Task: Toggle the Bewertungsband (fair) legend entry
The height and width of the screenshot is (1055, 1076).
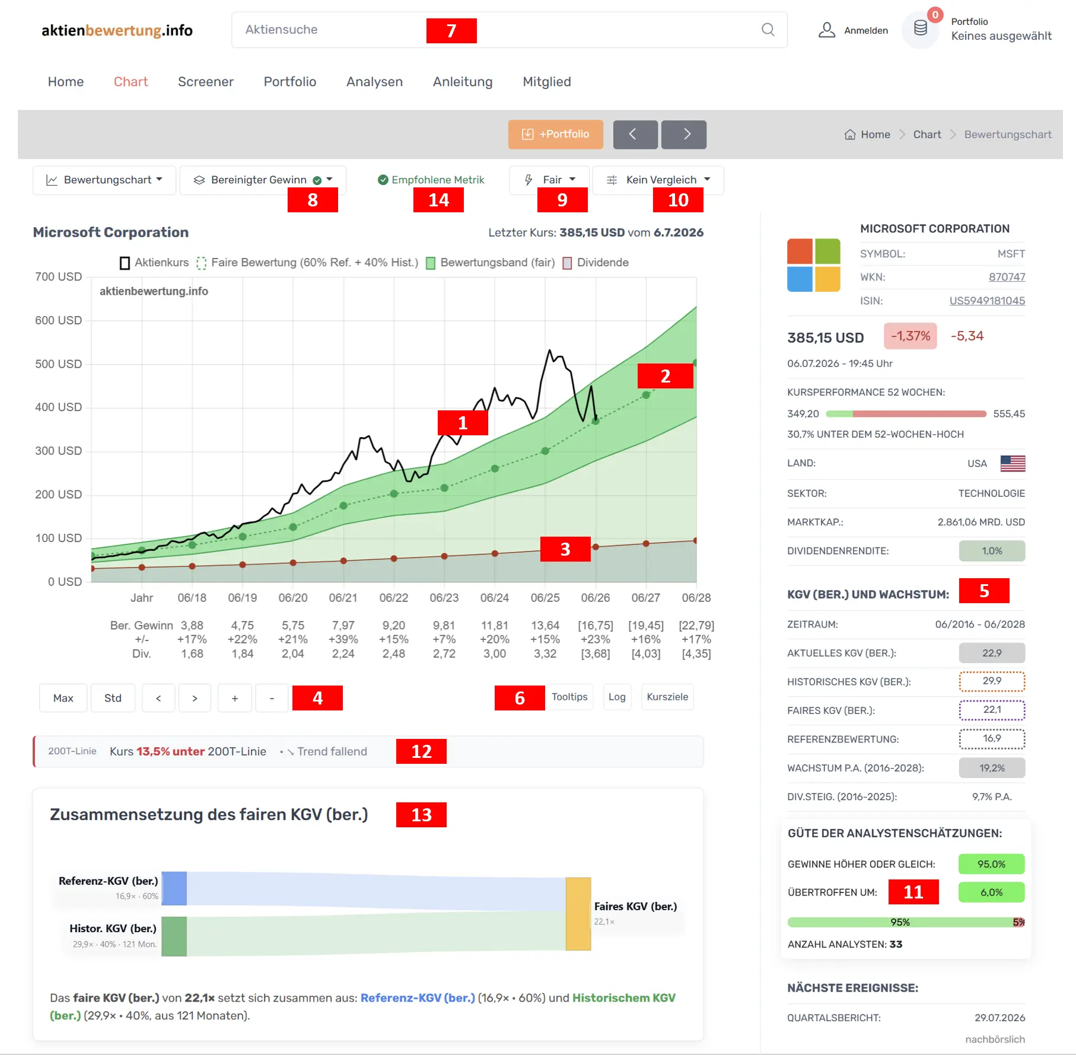Action: 491,262
